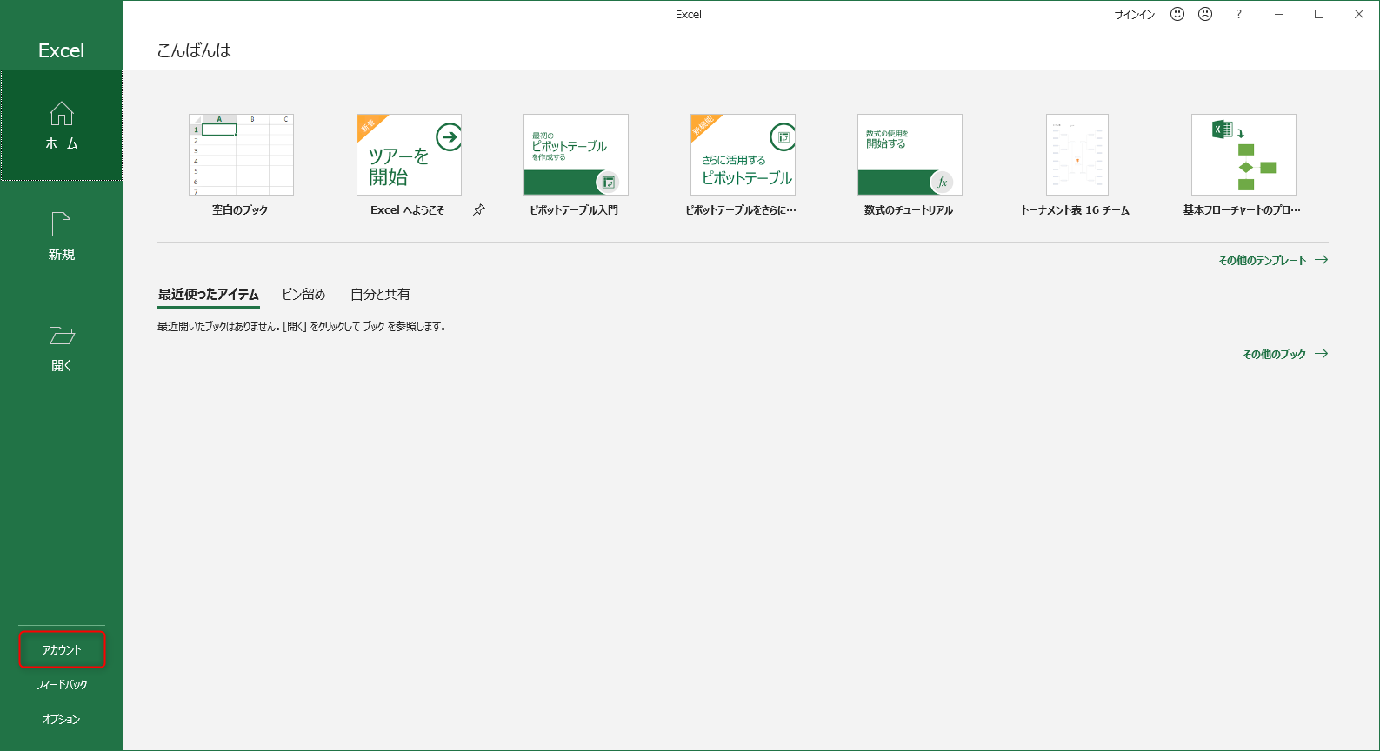
Task: Select the 新規 (New) page icon
Action: tap(61, 224)
